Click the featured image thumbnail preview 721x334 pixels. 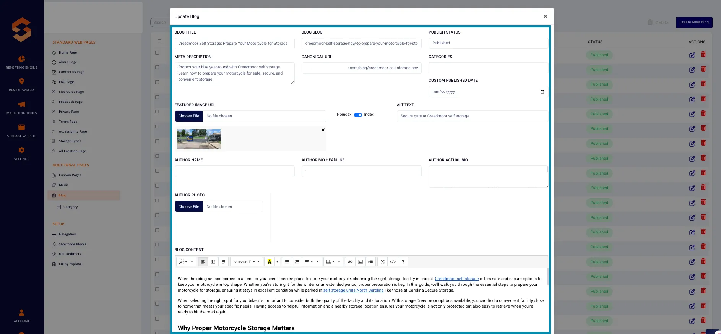pyautogui.click(x=199, y=139)
